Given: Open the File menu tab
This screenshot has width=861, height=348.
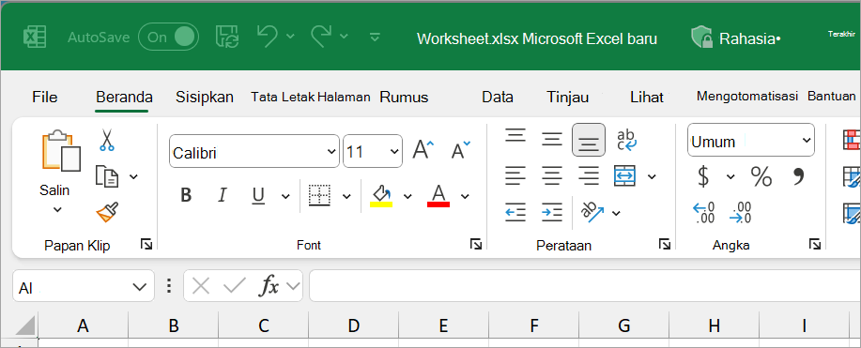Looking at the screenshot, I should click(44, 98).
